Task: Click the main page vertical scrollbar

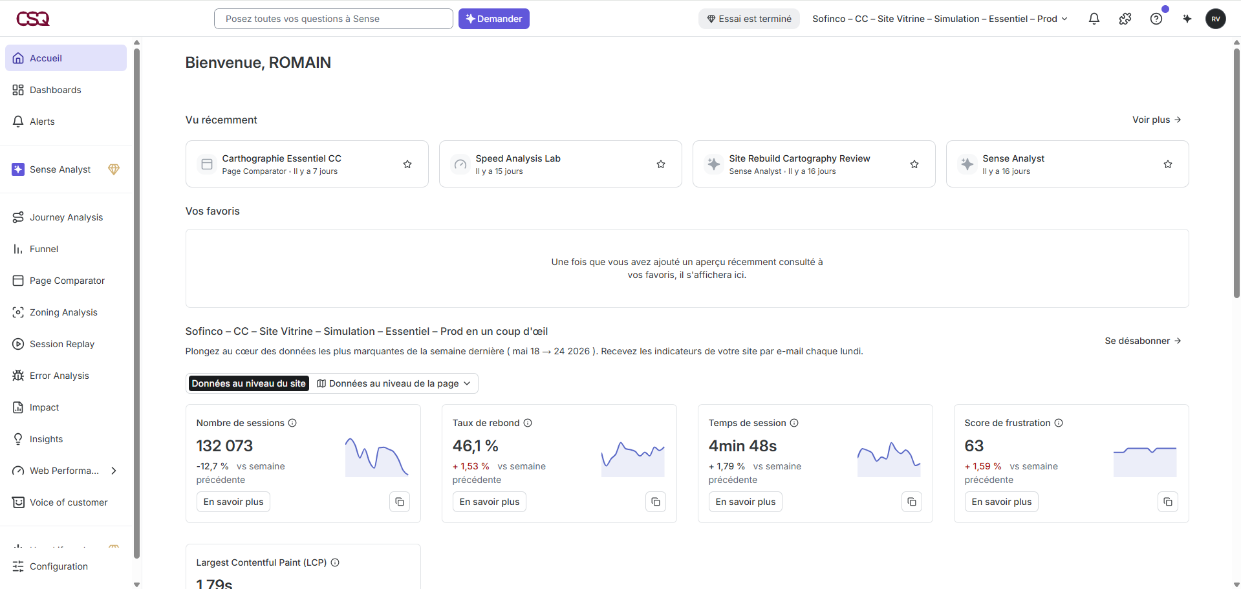Action: [x=1236, y=175]
